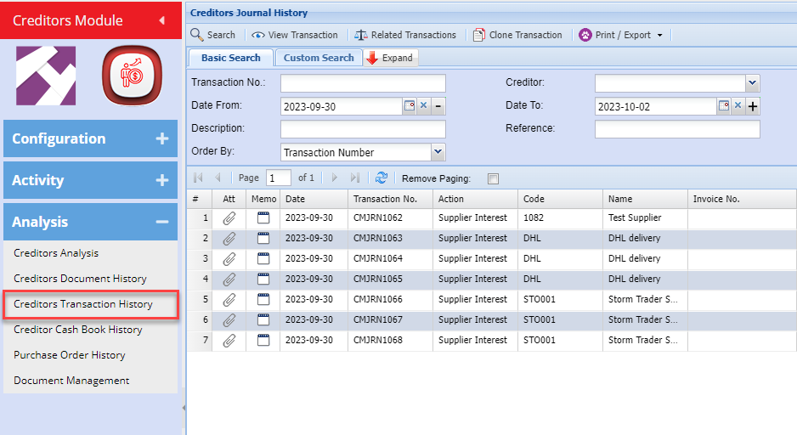This screenshot has width=797, height=435.
Task: Click the View Transaction eye icon
Action: 257,35
